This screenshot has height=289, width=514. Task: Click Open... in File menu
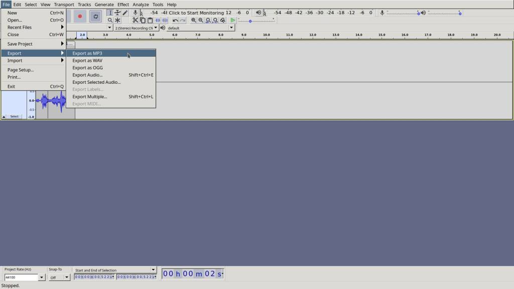click(34, 20)
